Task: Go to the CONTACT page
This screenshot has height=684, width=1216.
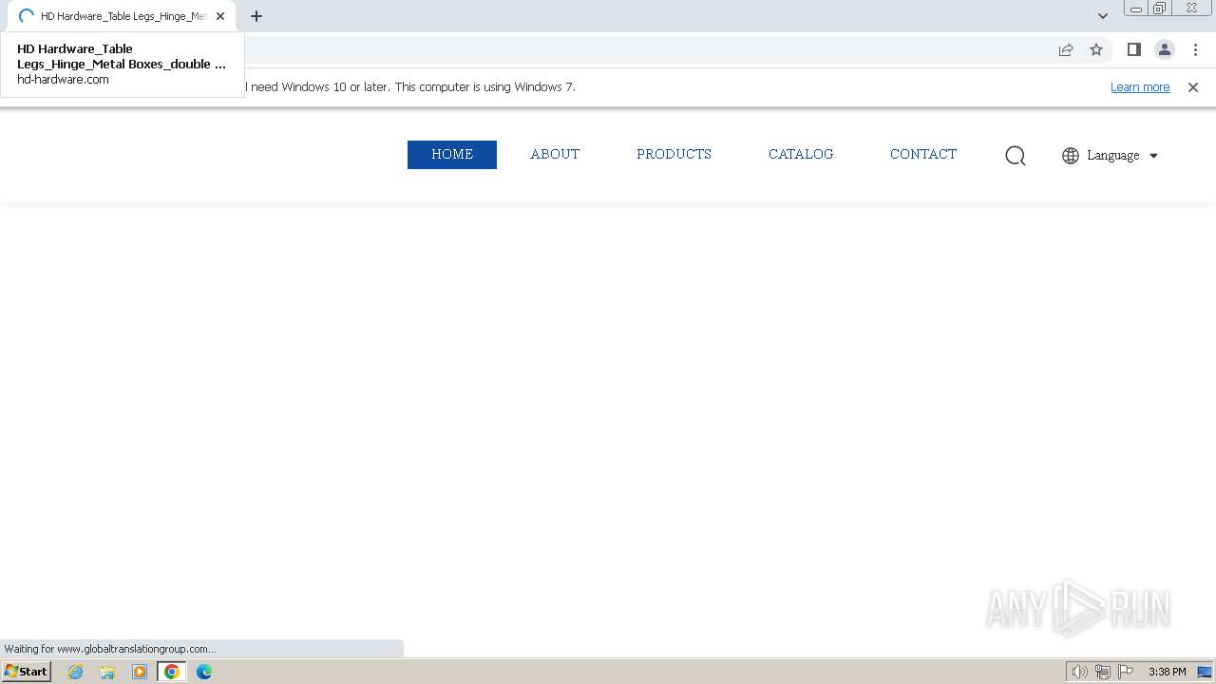Action: (923, 154)
